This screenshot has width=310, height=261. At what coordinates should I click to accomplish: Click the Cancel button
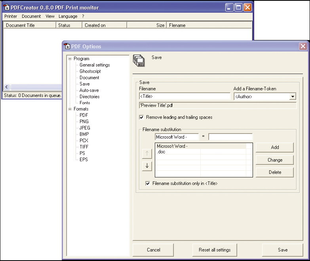click(153, 250)
